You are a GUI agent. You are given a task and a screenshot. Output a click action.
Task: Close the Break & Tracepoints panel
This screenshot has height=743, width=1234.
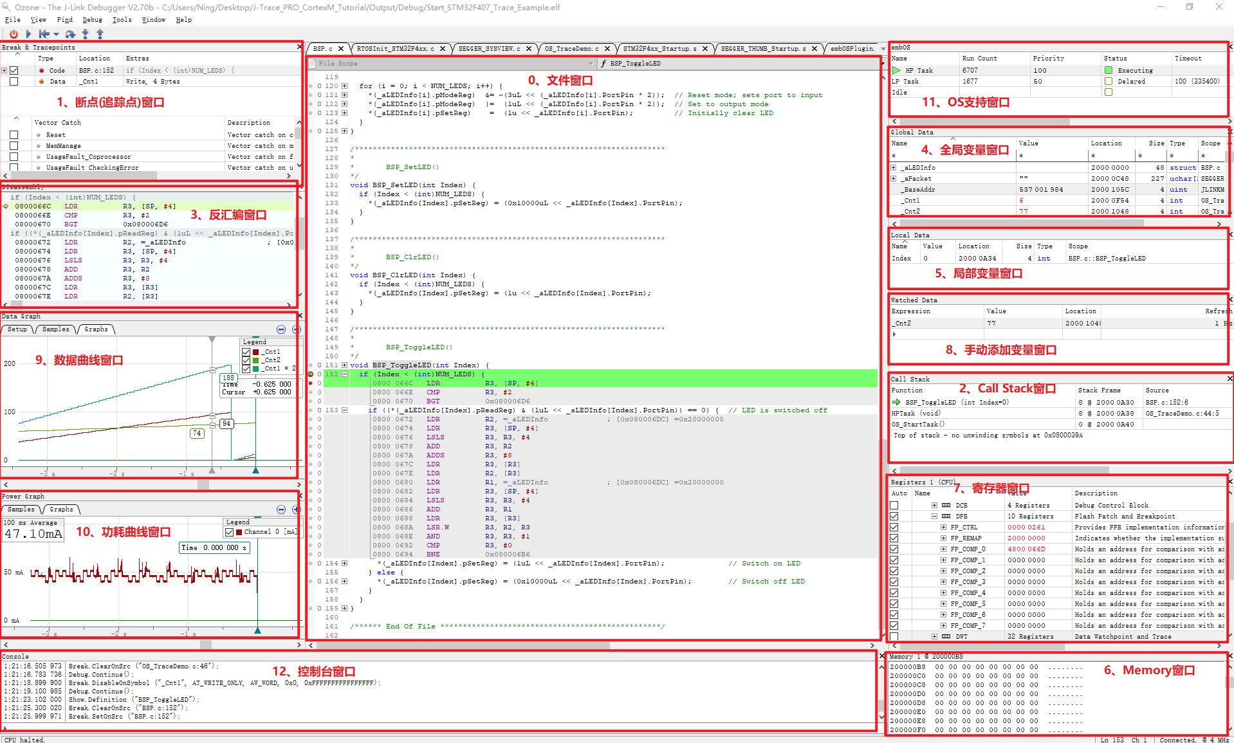click(299, 47)
